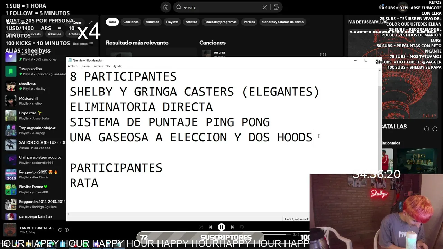Skip to the previous track
The width and height of the screenshot is (443, 249).
[210, 227]
